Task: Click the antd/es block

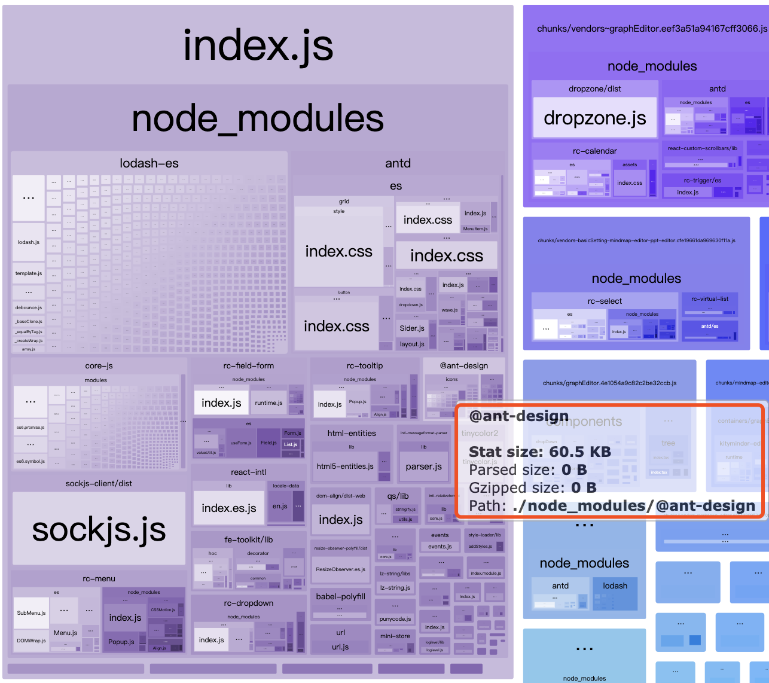Action: click(710, 331)
